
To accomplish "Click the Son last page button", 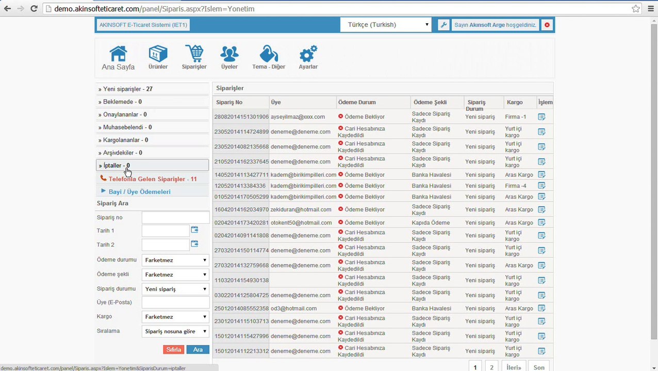I will pos(539,367).
